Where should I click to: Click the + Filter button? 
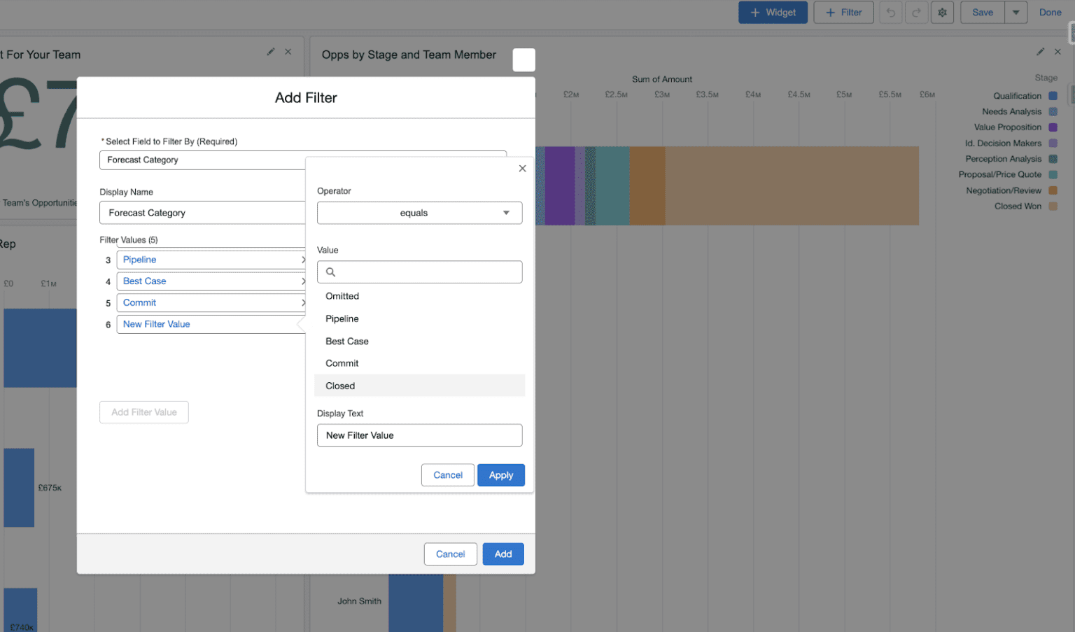point(843,13)
